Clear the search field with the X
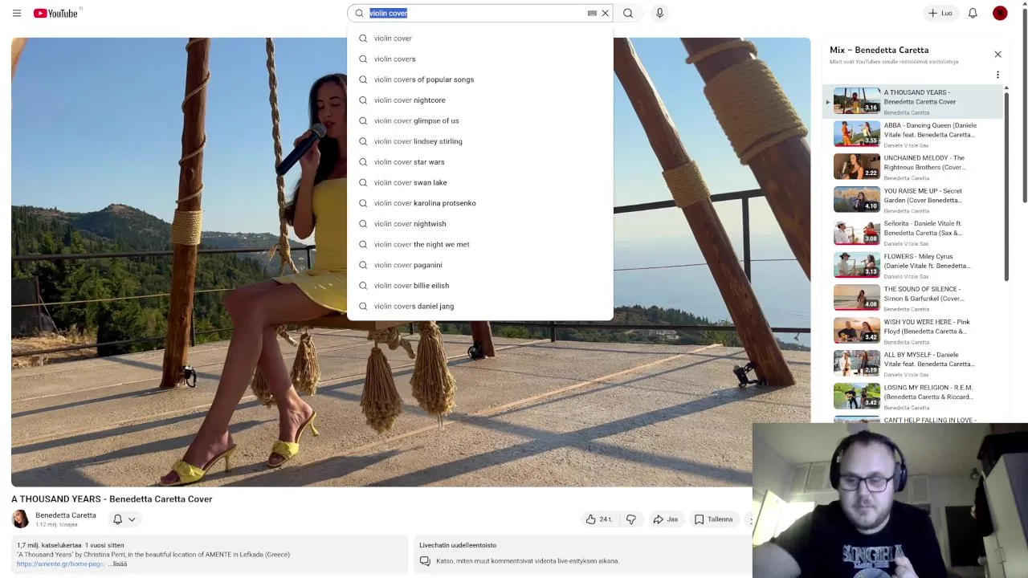This screenshot has height=578, width=1028. tap(606, 13)
